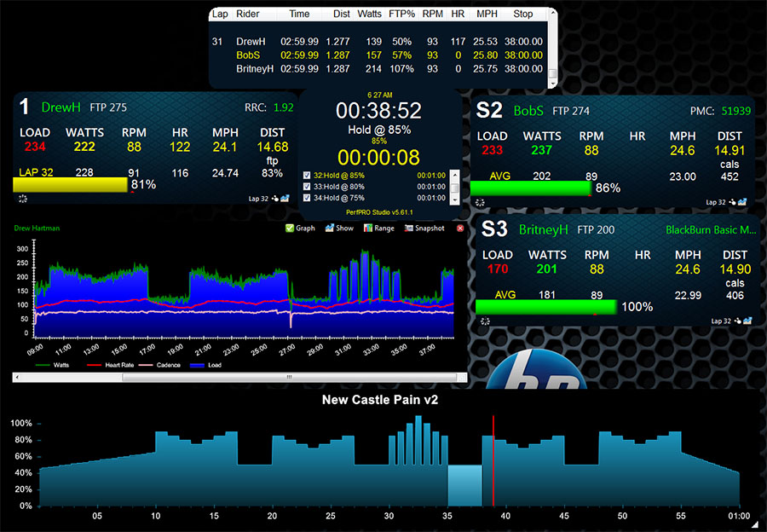Screen dimensions: 767x532
Task: Click the pointing-hand icon in DrewH panel
Action: pyautogui.click(x=275, y=199)
